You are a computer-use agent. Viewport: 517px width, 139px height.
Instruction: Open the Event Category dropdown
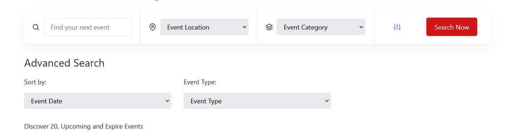tap(321, 27)
